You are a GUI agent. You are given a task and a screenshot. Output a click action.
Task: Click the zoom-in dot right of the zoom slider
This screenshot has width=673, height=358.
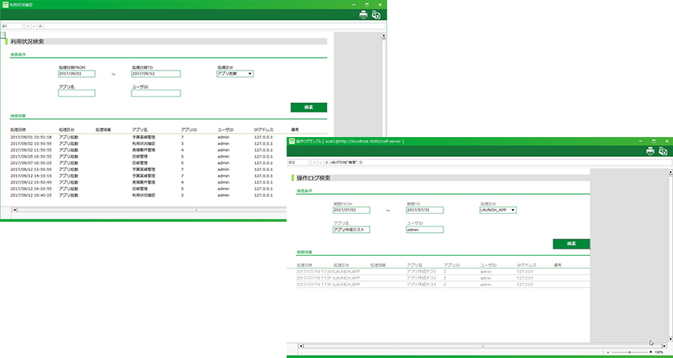coord(651,352)
